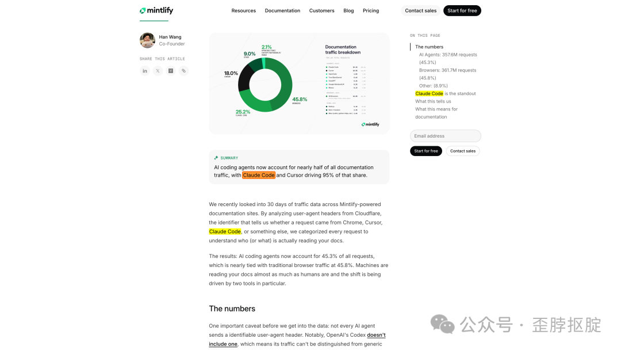Select 'What this means for documentation' in contents
The width and height of the screenshot is (621, 350).
tap(436, 113)
